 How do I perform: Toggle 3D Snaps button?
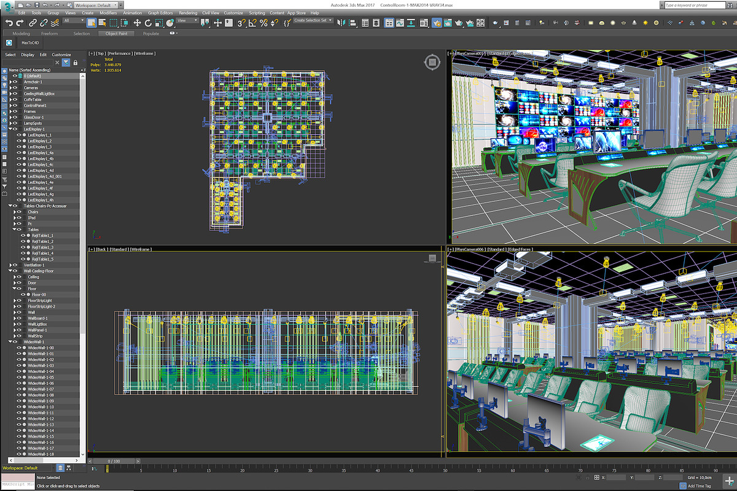(241, 23)
